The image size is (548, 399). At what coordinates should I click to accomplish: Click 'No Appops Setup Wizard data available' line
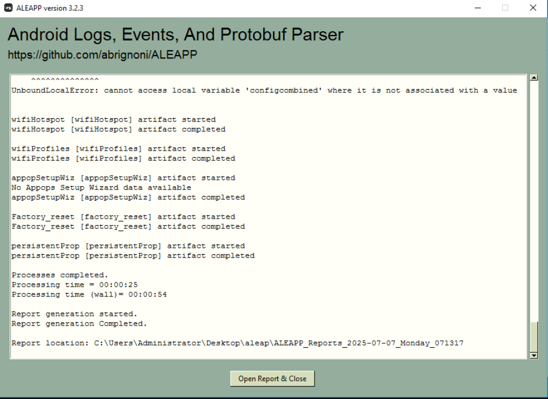[102, 188]
